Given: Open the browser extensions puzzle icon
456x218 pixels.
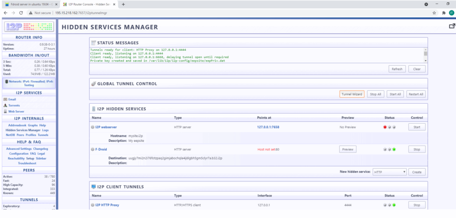Looking at the screenshot, I should (444, 13).
